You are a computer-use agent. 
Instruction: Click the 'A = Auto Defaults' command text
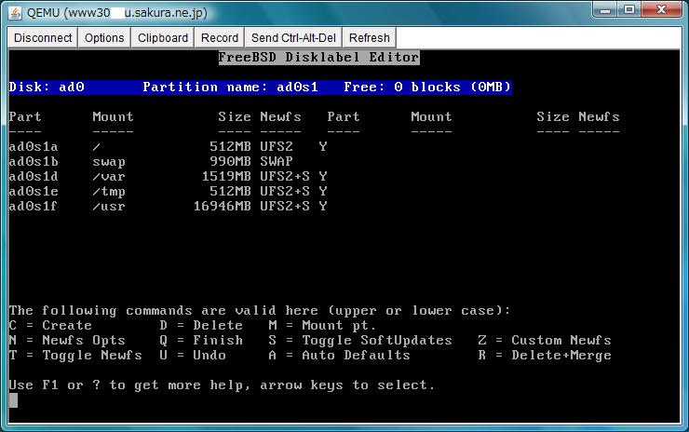[x=339, y=356]
